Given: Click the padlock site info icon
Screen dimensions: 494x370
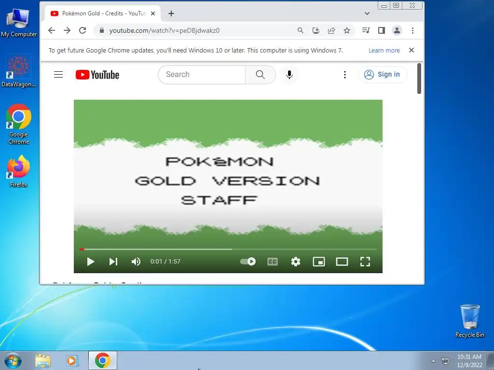Looking at the screenshot, I should point(101,30).
